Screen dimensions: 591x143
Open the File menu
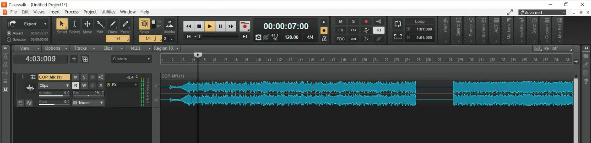(x=14, y=12)
